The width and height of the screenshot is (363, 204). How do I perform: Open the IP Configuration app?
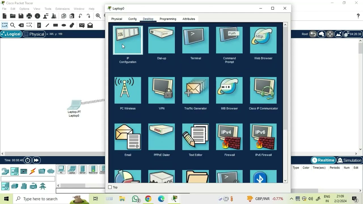click(x=128, y=40)
